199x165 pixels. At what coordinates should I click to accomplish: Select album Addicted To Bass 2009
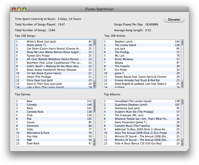click(142, 130)
